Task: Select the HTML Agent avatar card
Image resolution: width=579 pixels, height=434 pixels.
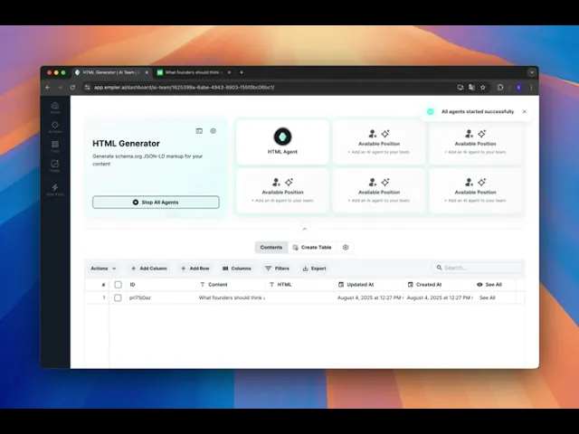Action: click(x=282, y=142)
